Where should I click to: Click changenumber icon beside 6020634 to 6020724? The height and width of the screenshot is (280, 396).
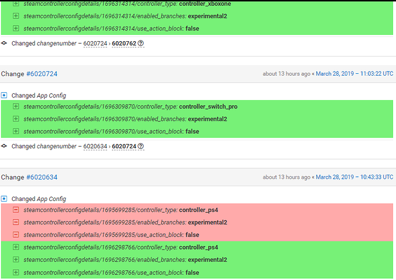point(4,146)
